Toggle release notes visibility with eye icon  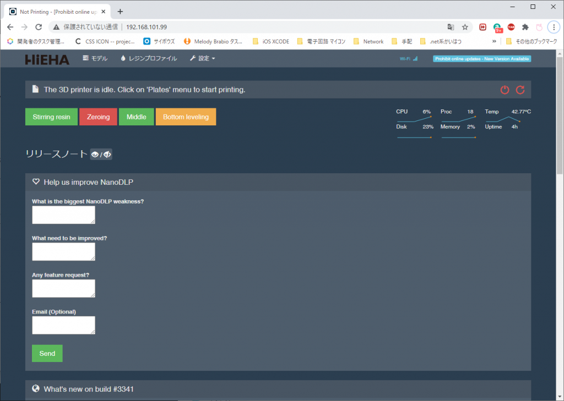point(101,155)
